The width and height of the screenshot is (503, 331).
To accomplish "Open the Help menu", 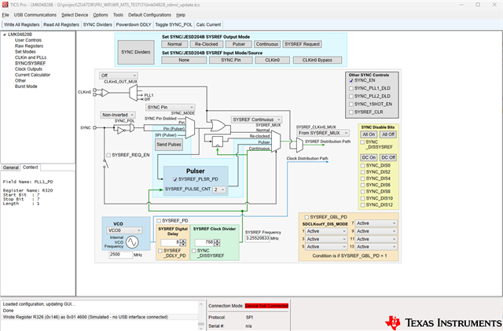I will (181, 15).
